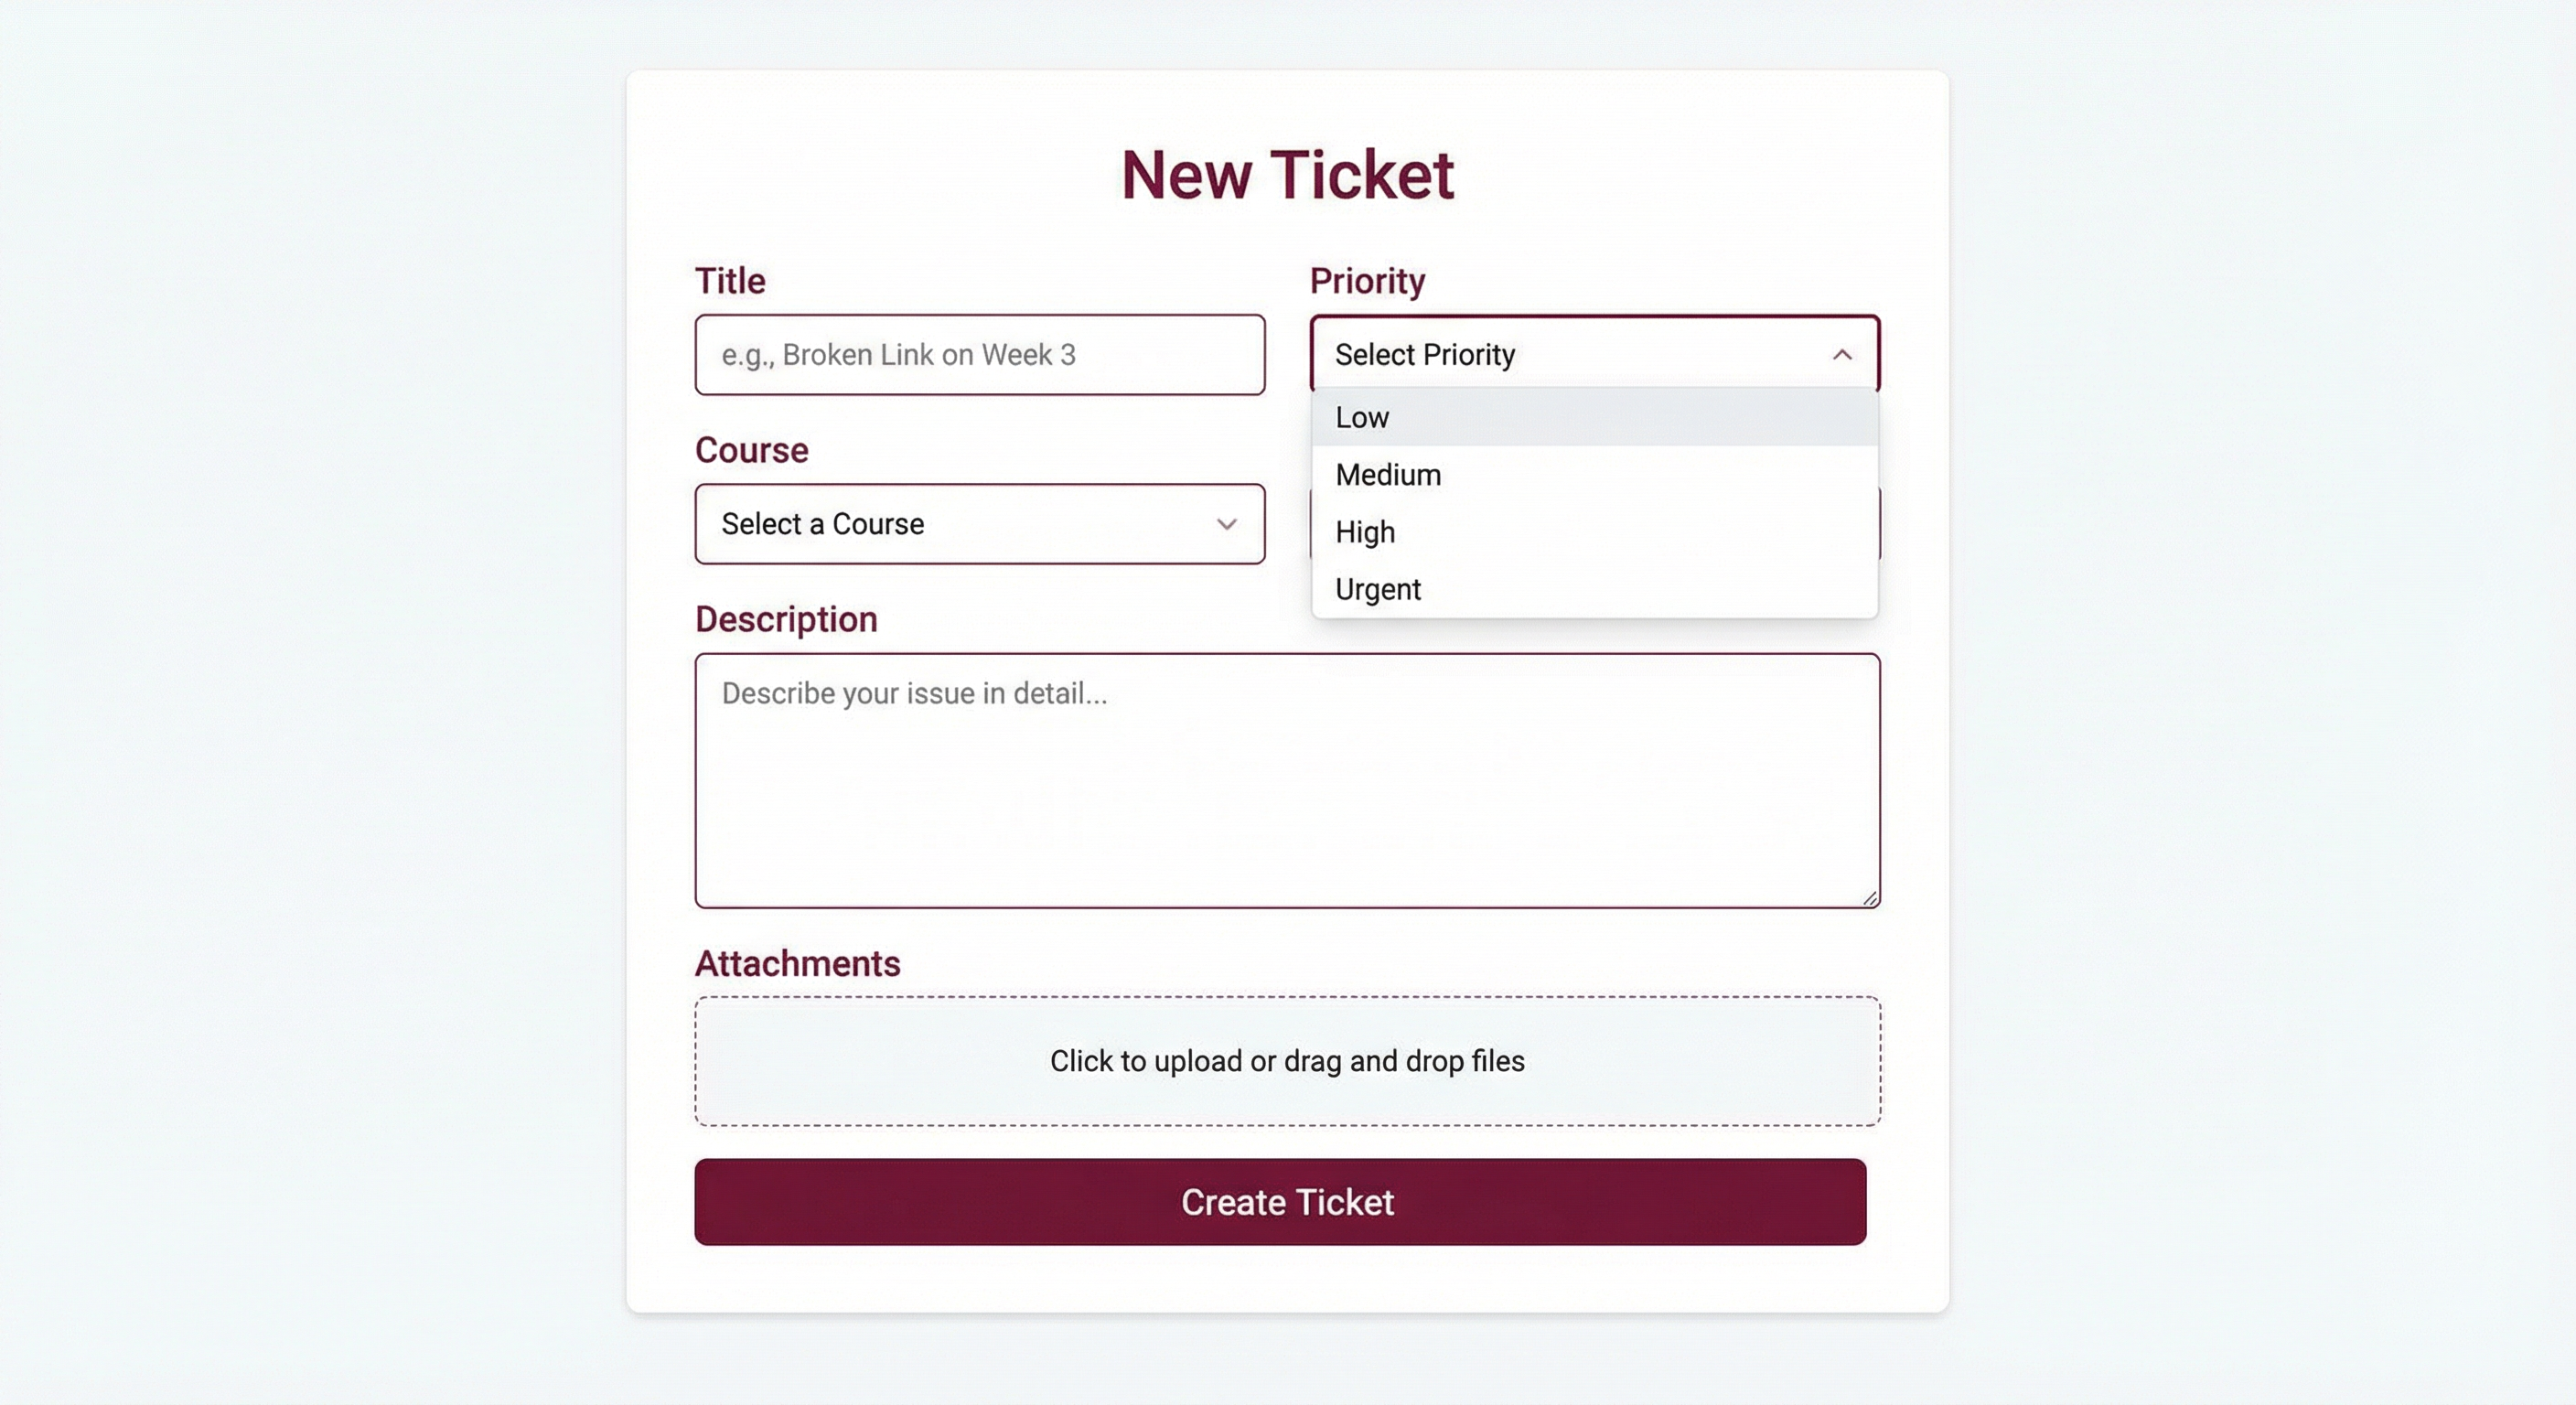Viewport: 2576px width, 1405px height.
Task: Click the Description textarea resize handle
Action: click(x=1869, y=897)
